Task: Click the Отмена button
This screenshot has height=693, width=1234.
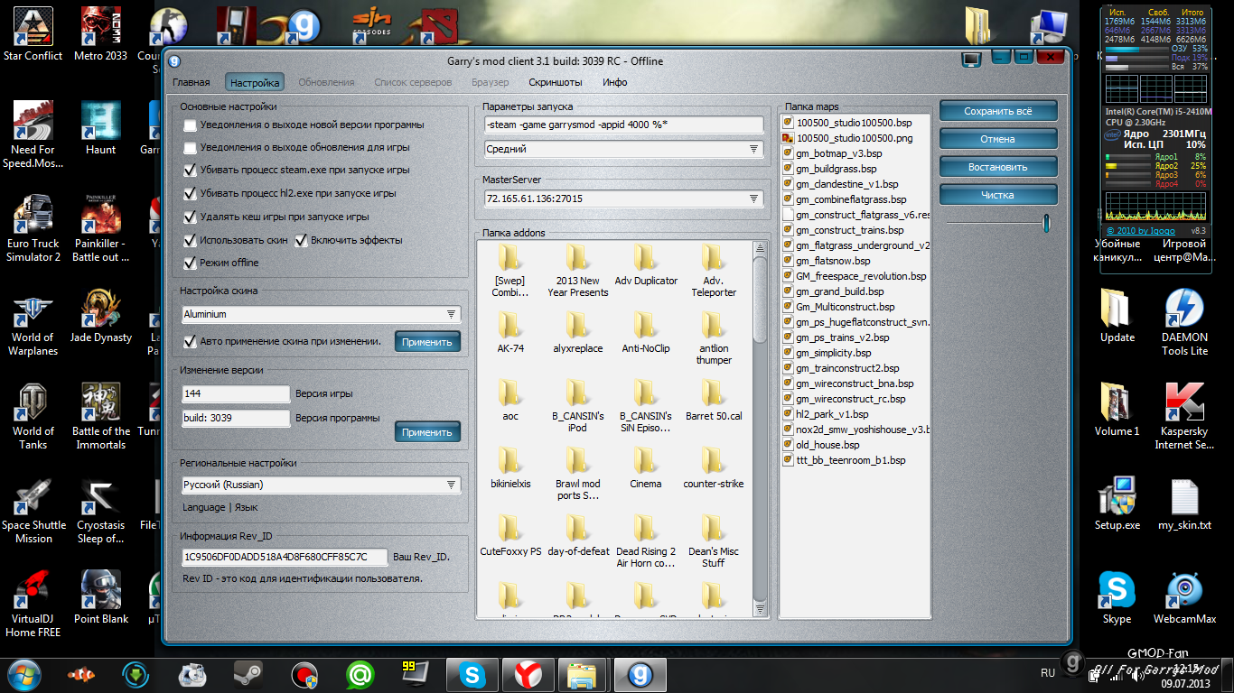Action: pos(997,139)
